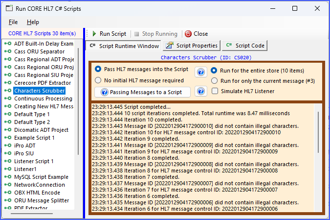Click the script icon next to iPro SIU
The width and height of the screenshot is (330, 220).
tap(8, 153)
